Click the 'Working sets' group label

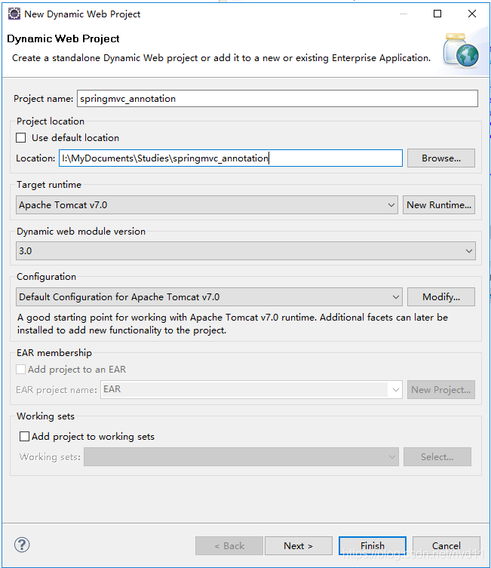[x=45, y=416]
